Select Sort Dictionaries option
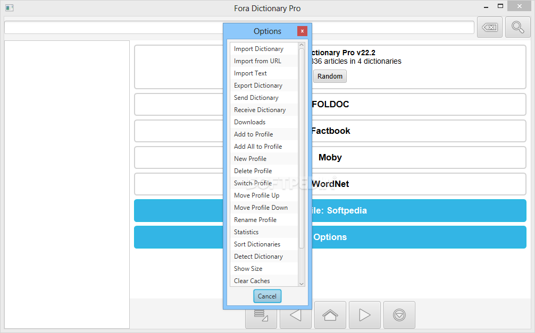535x333 pixels. (x=264, y=244)
